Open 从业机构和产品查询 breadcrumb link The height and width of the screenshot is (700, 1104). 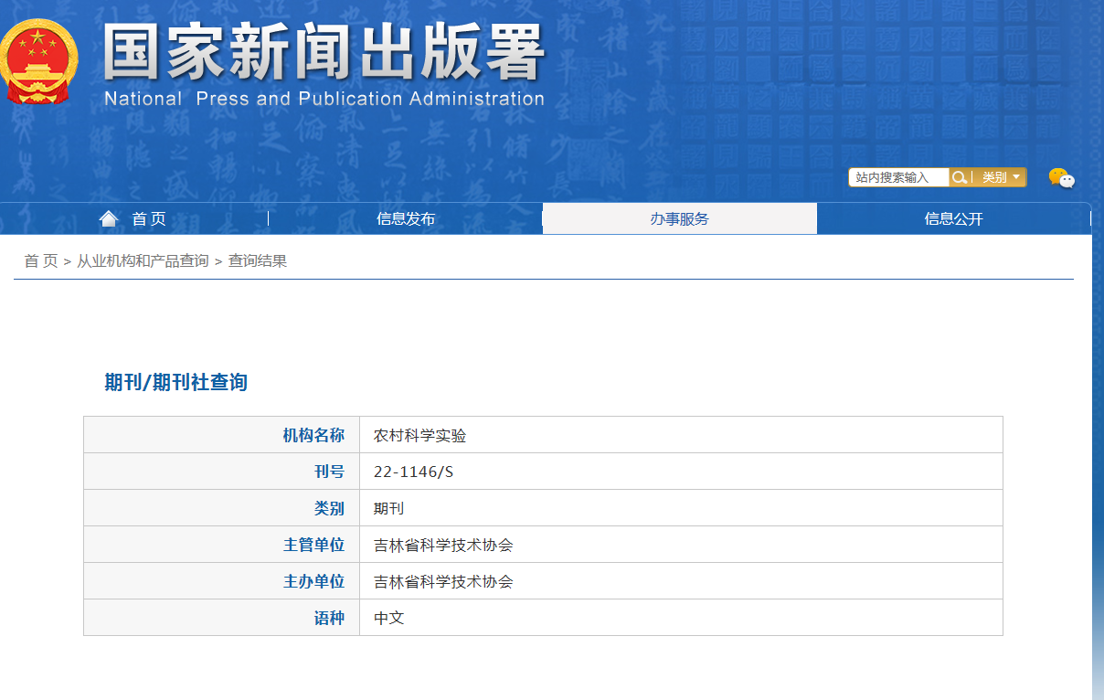click(x=143, y=261)
